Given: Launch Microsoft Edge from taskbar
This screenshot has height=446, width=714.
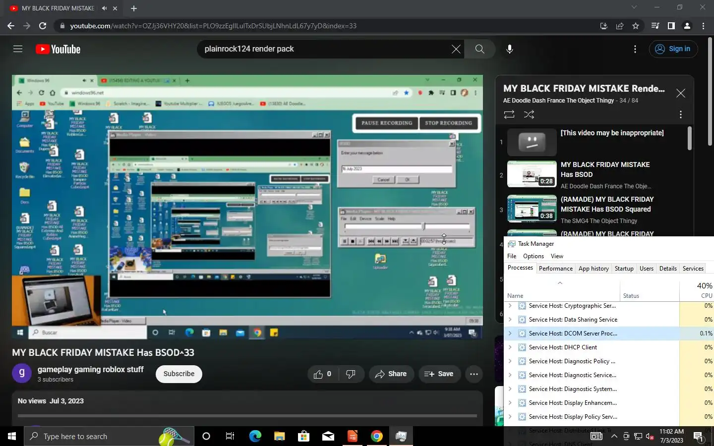Looking at the screenshot, I should click(x=255, y=436).
